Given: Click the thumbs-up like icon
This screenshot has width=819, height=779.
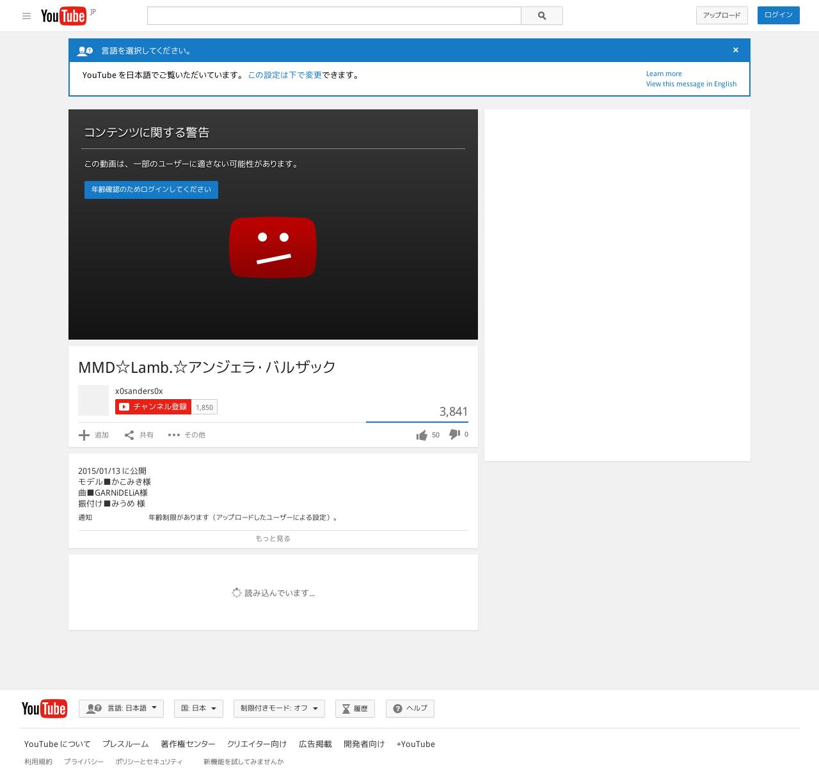Looking at the screenshot, I should [x=422, y=435].
